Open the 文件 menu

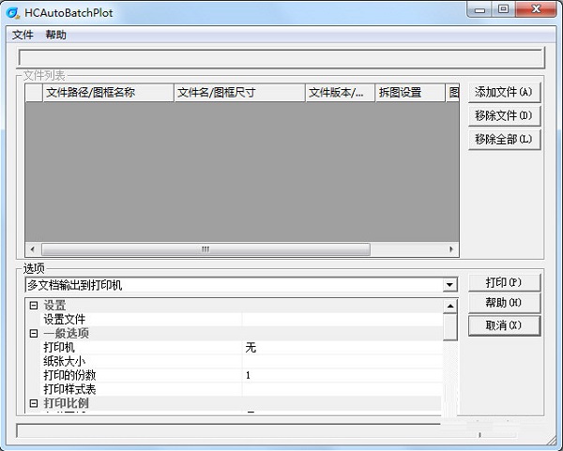(x=23, y=35)
